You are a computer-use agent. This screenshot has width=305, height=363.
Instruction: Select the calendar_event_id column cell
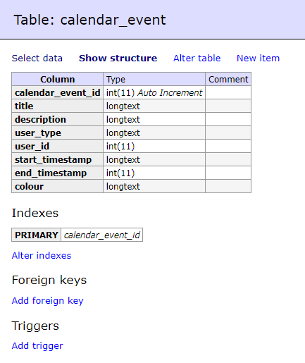pos(58,92)
